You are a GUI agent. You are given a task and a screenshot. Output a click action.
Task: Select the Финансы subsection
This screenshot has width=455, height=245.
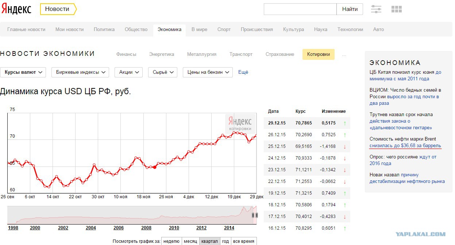coord(126,54)
